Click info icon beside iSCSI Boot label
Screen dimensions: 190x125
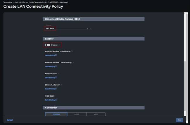point(55,96)
